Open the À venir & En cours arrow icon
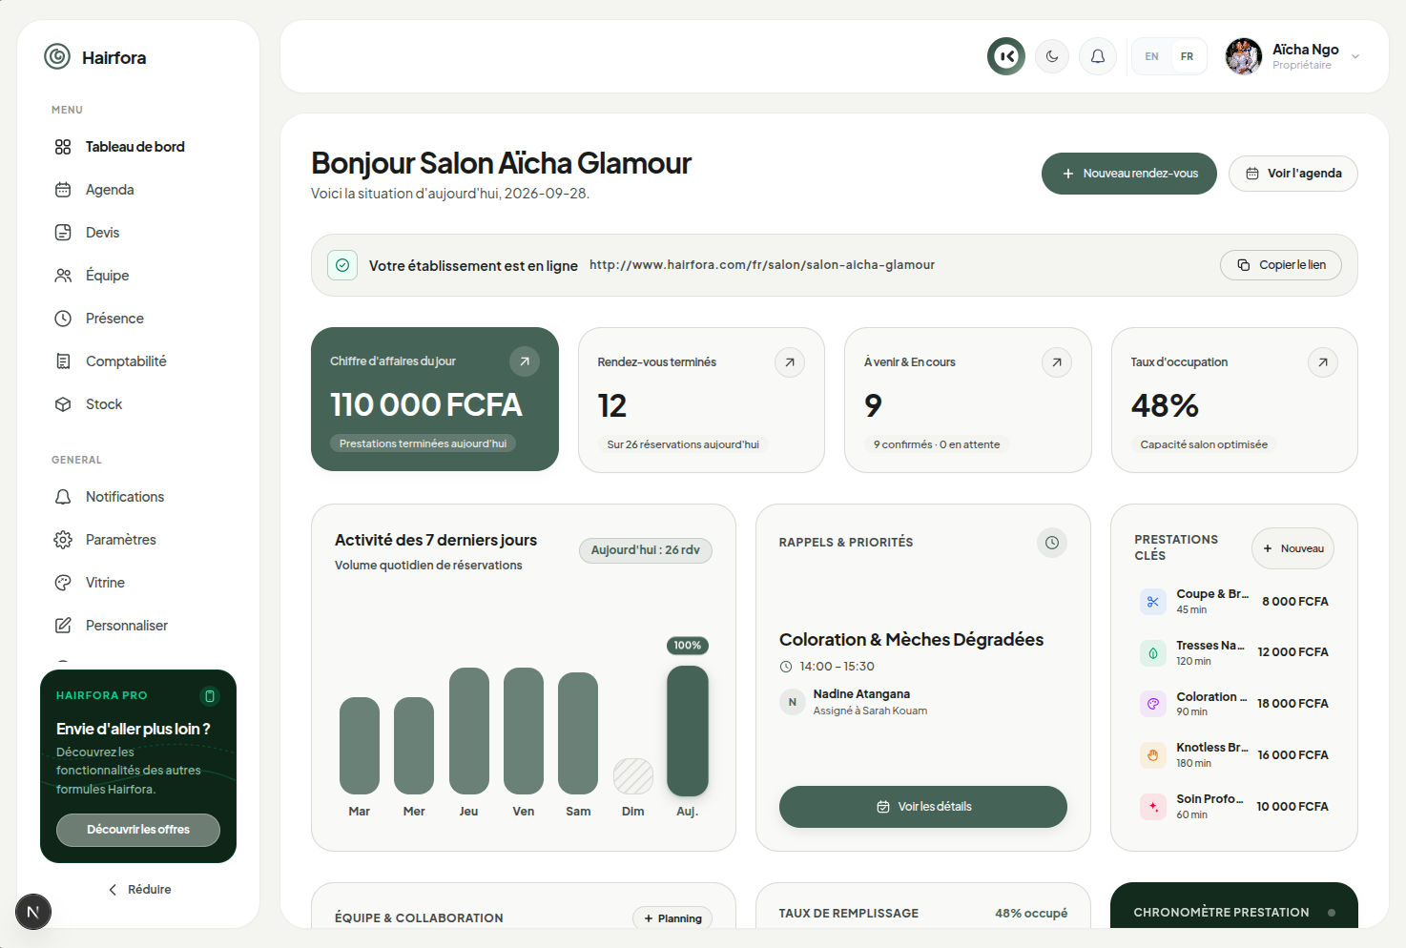This screenshot has height=948, width=1406. pos(1057,362)
